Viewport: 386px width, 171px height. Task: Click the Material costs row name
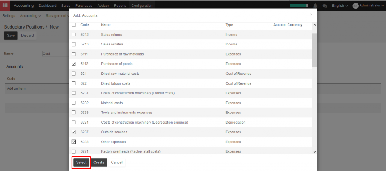[112, 103]
